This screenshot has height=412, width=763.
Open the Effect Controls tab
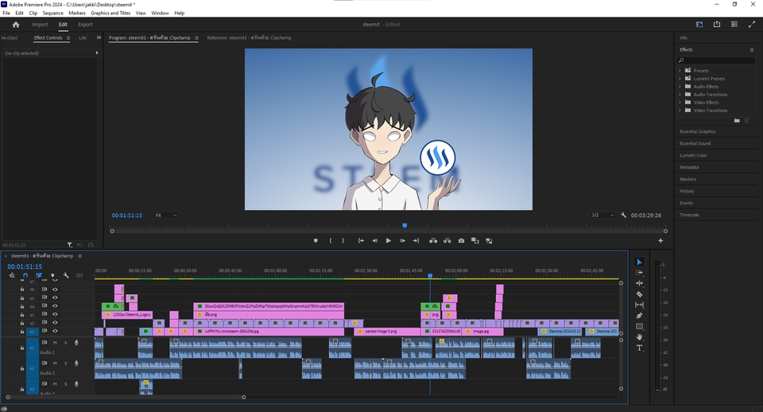click(48, 37)
